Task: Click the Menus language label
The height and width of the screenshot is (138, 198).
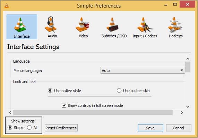Action: pos(28,71)
